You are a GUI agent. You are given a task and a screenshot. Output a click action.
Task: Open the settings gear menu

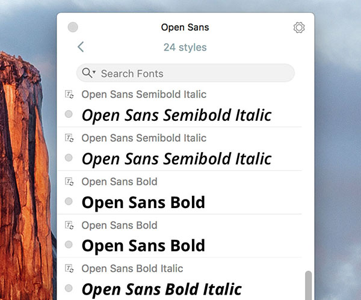[x=299, y=28]
